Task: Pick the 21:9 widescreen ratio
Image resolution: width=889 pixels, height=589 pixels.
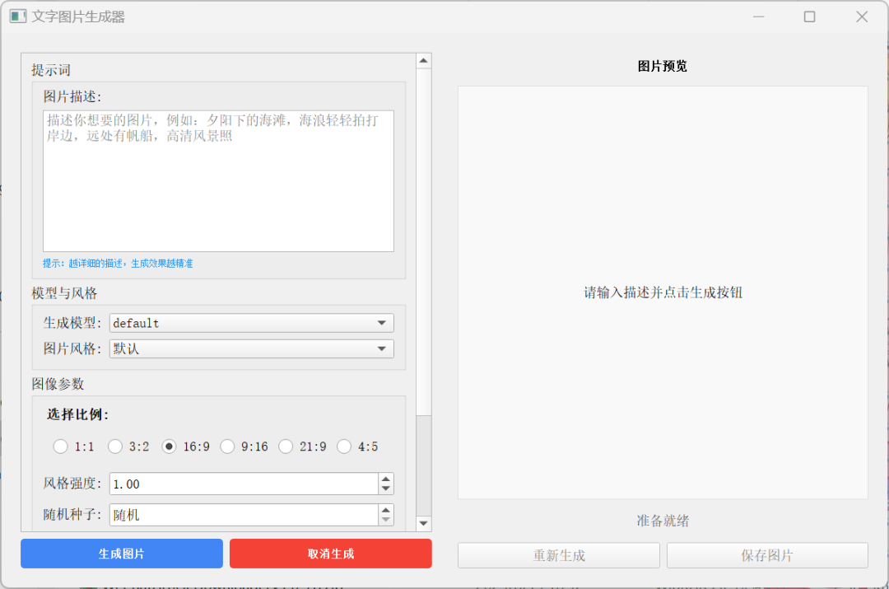Action: pyautogui.click(x=286, y=446)
